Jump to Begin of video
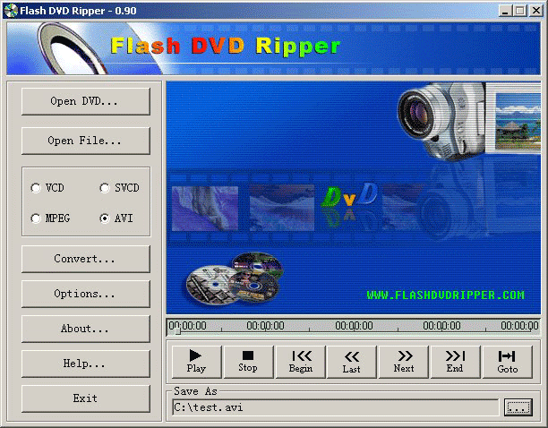The width and height of the screenshot is (548, 428). click(301, 361)
